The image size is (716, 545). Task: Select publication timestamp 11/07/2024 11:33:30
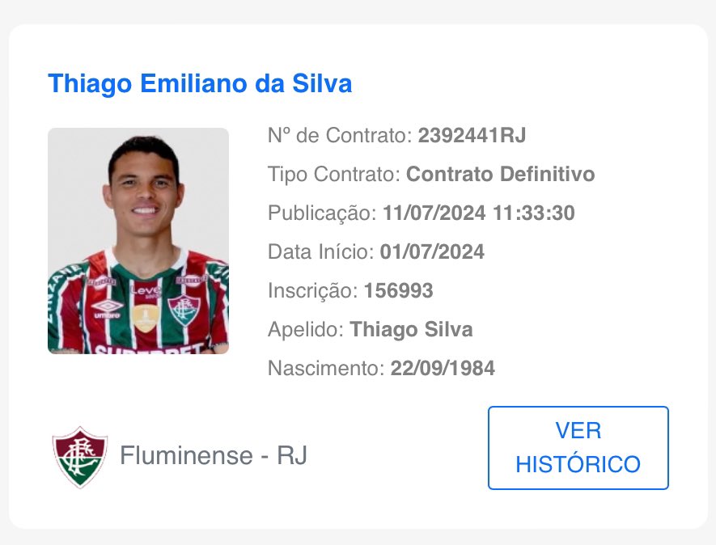(479, 213)
